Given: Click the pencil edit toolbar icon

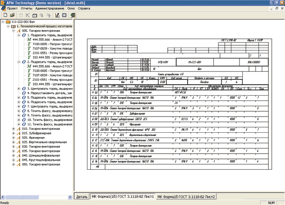Looking at the screenshot, I should [57, 15].
